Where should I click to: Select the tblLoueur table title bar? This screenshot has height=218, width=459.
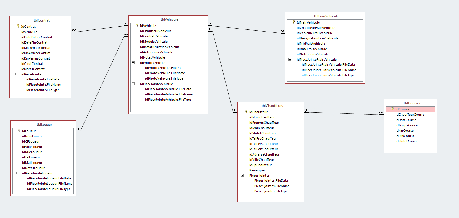coord(43,125)
